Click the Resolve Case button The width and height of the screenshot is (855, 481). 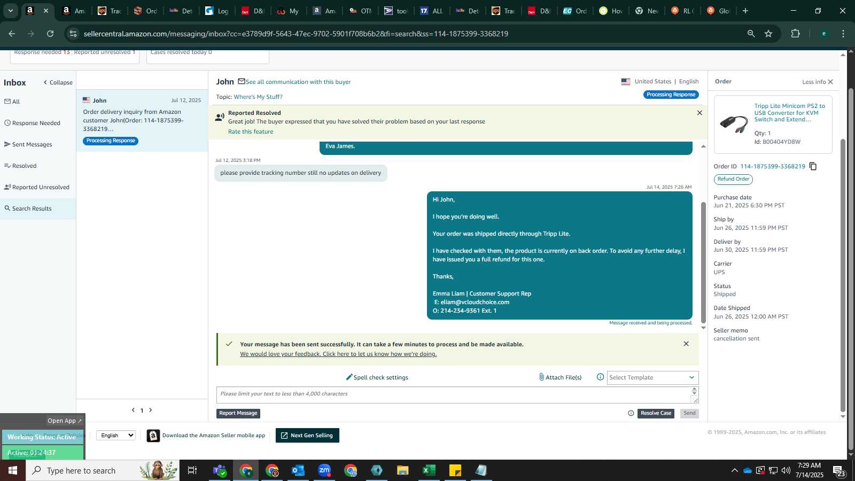coord(656,413)
